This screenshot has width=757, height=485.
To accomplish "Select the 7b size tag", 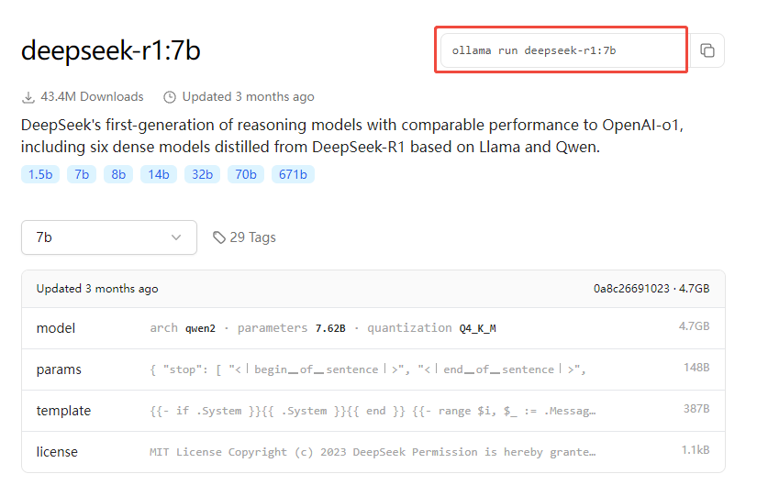I will [82, 174].
